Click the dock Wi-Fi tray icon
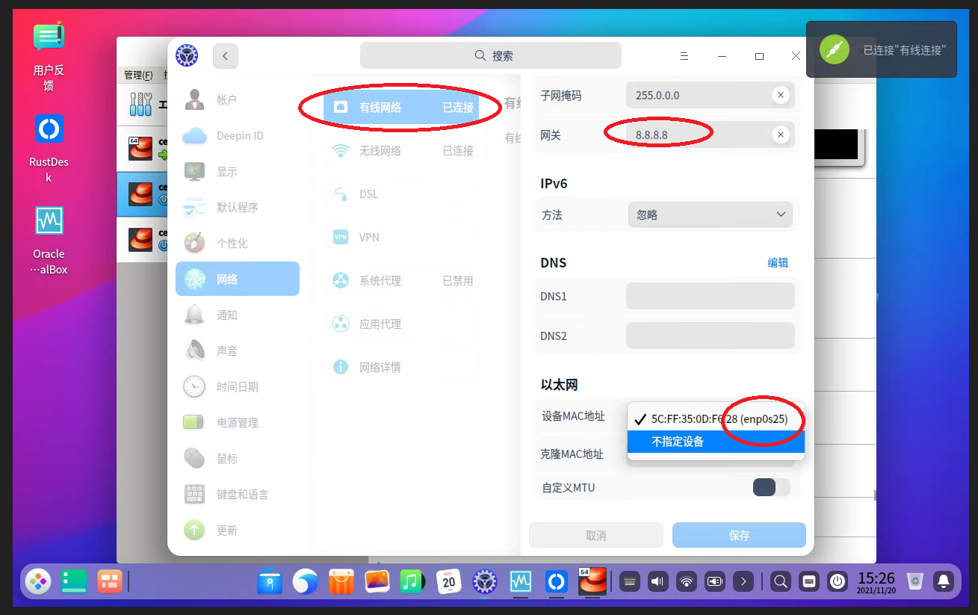 coord(686,581)
